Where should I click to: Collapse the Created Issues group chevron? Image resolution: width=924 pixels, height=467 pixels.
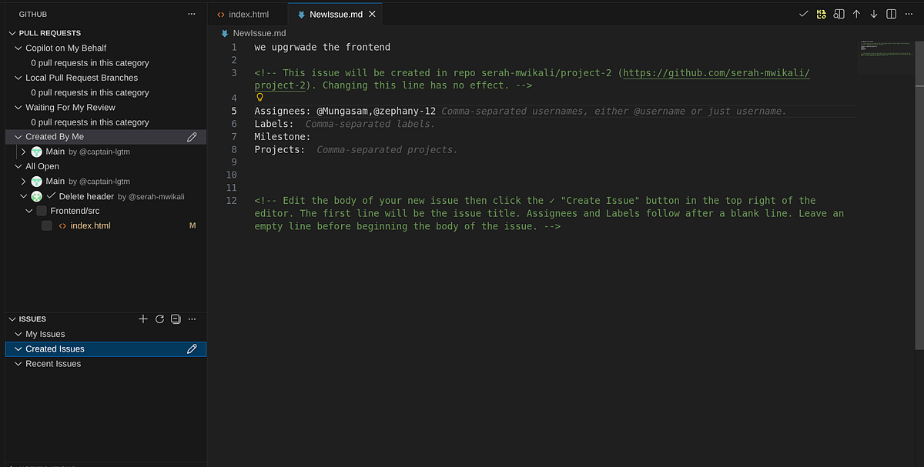[x=18, y=349]
